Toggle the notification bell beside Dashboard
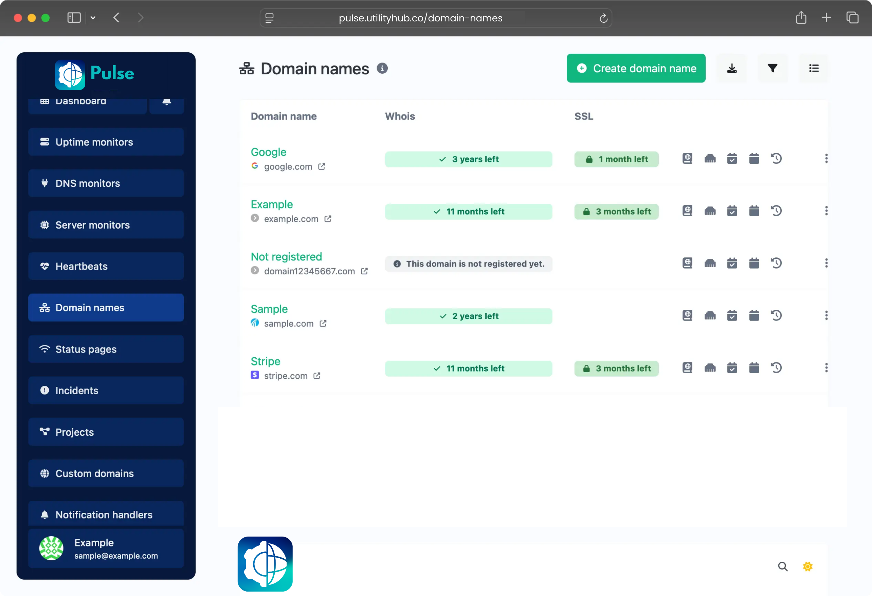This screenshot has height=596, width=872. tap(166, 101)
